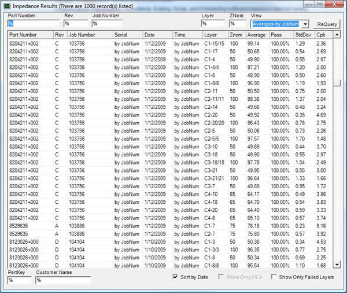Select the Averages by JobNum combo box text
347x293 pixels.
point(276,24)
